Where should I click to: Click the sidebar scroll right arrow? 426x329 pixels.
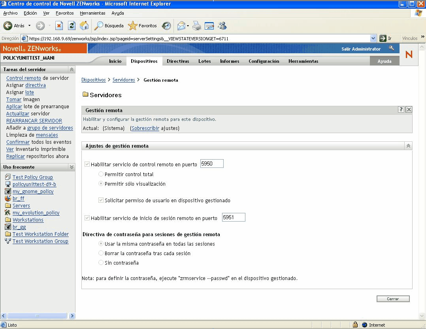pyautogui.click(x=72, y=316)
